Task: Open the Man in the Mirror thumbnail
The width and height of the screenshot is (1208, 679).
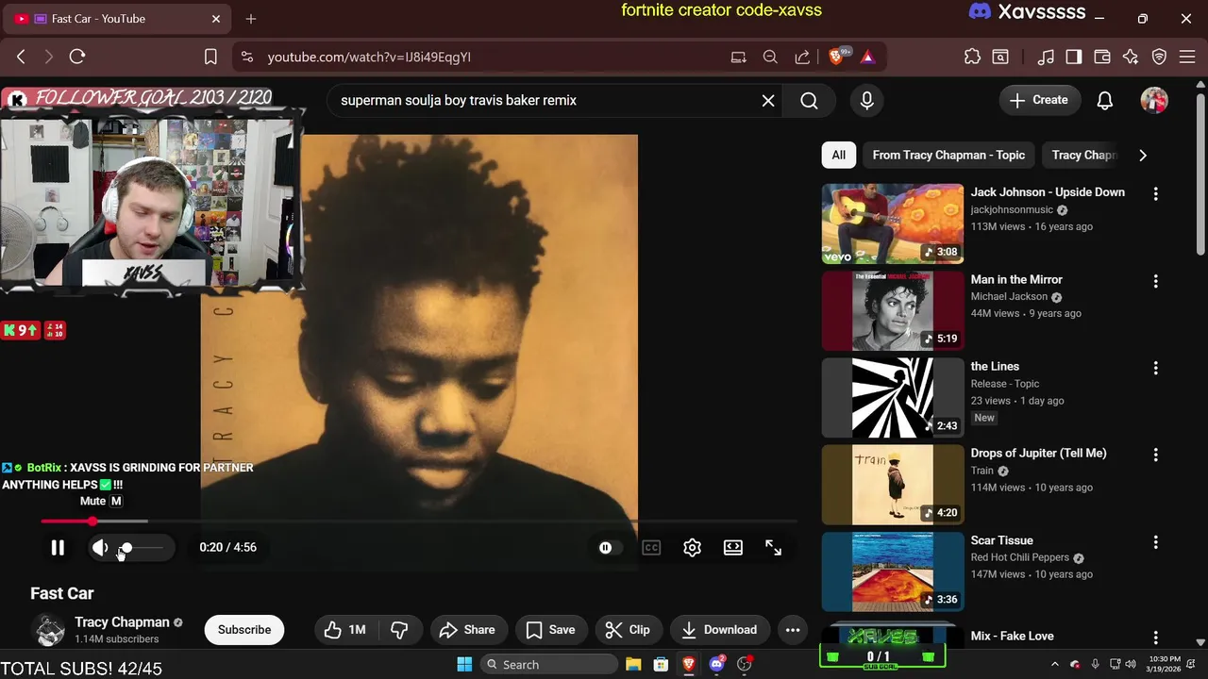Action: (893, 311)
